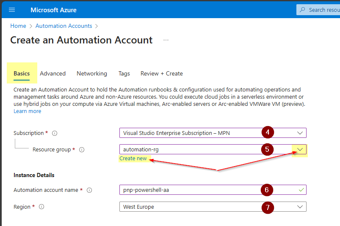The width and height of the screenshot is (340, 226).
Task: Click the Create an Automation Account title
Action: tap(81, 40)
